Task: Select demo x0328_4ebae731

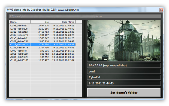Action: [19, 41]
